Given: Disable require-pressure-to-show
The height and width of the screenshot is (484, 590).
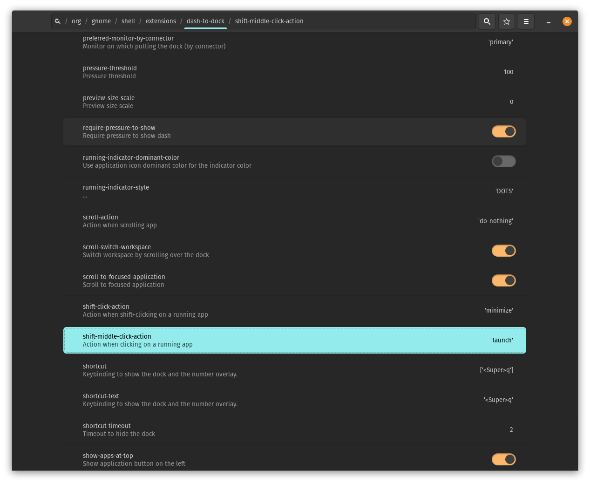Looking at the screenshot, I should [x=503, y=131].
